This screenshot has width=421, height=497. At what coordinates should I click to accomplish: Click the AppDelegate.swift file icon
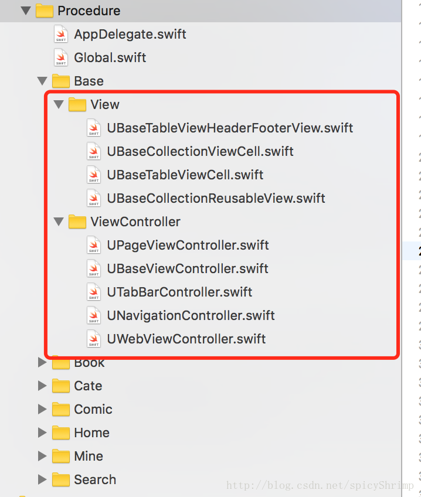[x=61, y=34]
